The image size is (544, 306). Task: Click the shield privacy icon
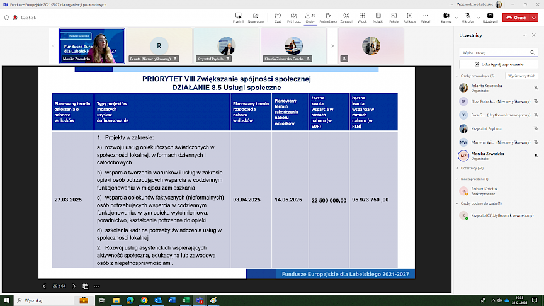point(6,18)
